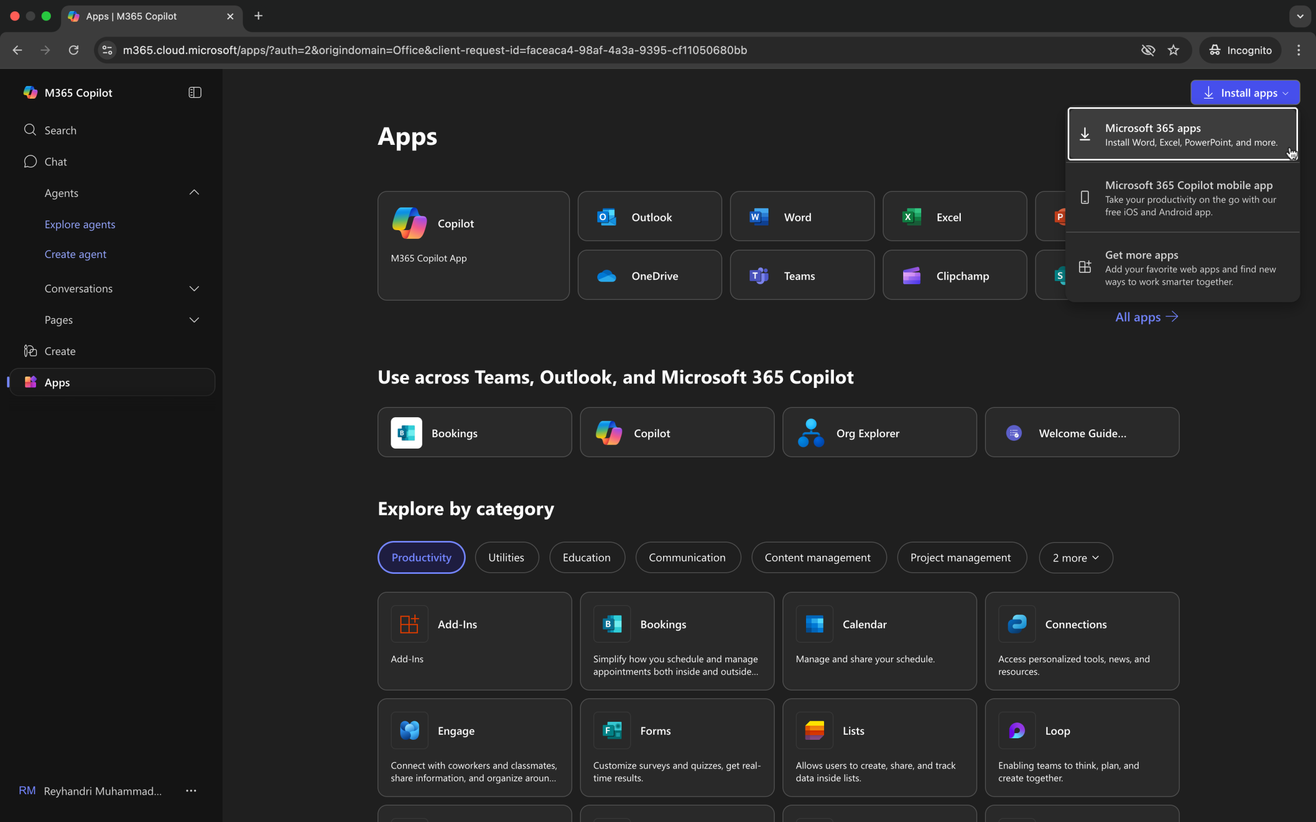This screenshot has width=1316, height=822.
Task: Open Explore agents link
Action: coord(80,224)
